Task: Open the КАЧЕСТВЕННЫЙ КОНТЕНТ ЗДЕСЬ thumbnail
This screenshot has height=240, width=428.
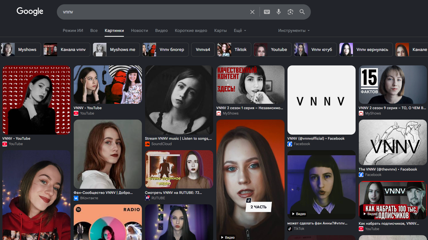Action: (x=250, y=84)
